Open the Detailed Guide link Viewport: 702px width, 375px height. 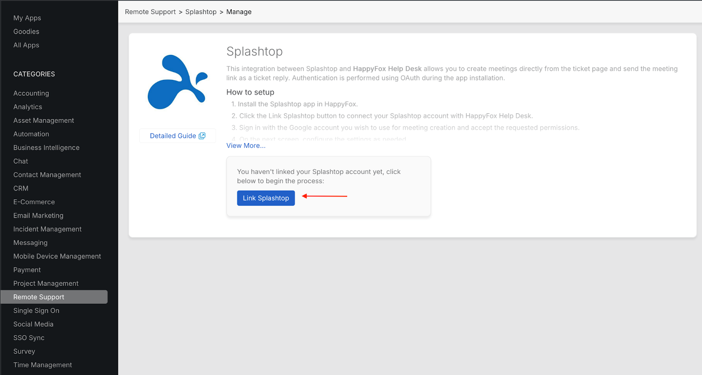(177, 136)
